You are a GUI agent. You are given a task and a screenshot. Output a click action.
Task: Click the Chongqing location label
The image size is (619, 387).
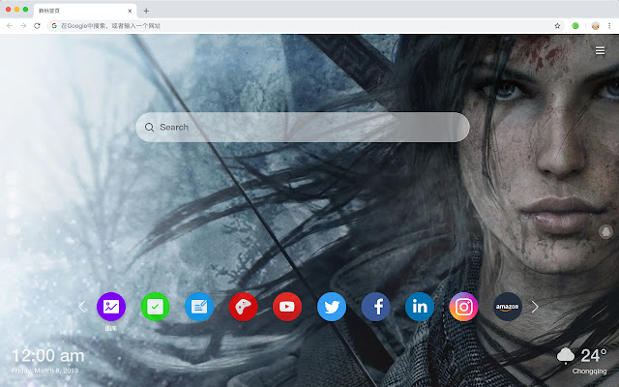click(x=589, y=372)
